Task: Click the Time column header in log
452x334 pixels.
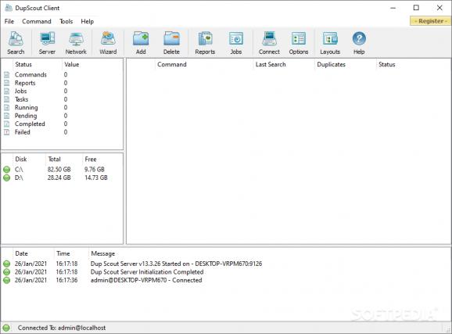Action: [x=63, y=253]
